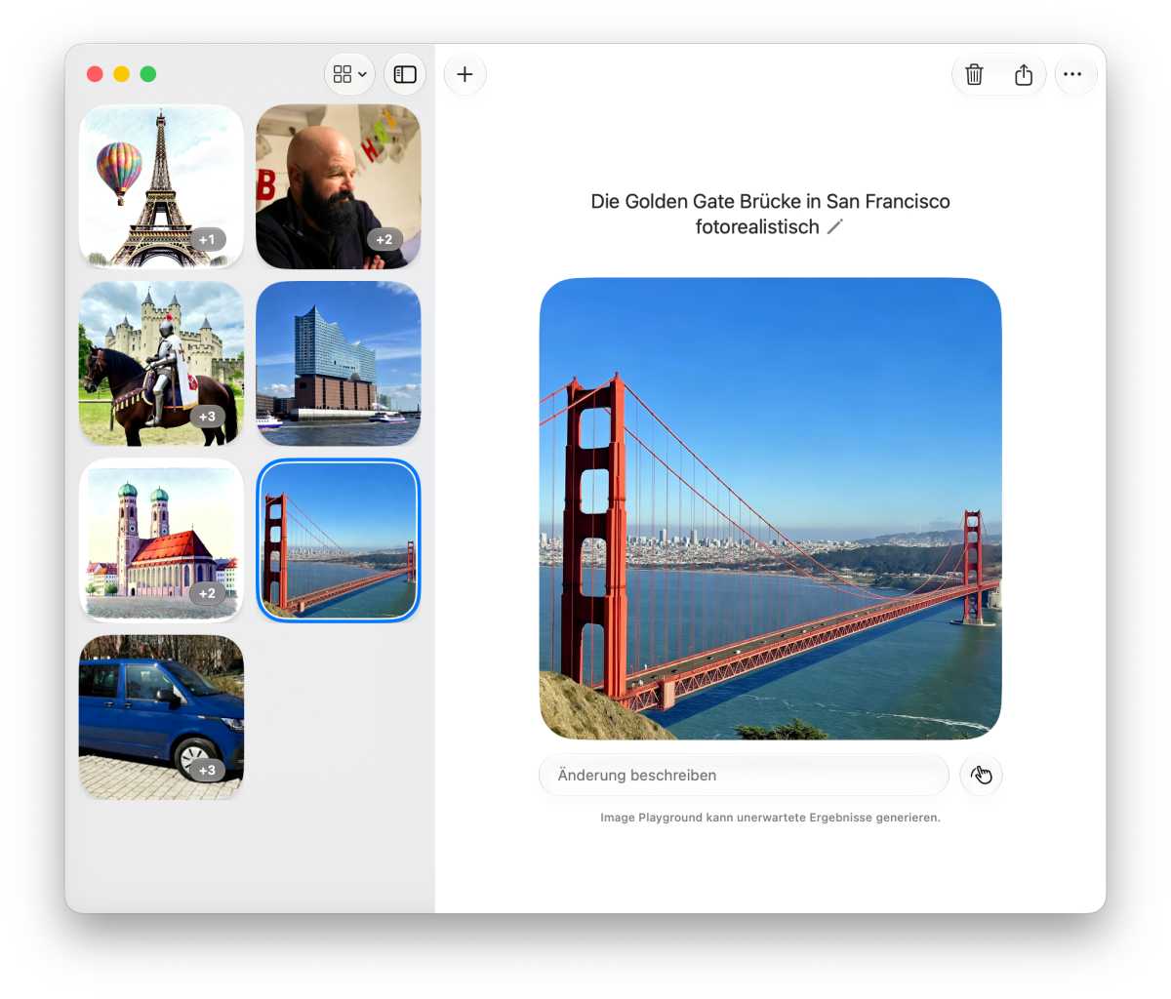
Task: Maximize the window with green button
Action: coord(148,74)
